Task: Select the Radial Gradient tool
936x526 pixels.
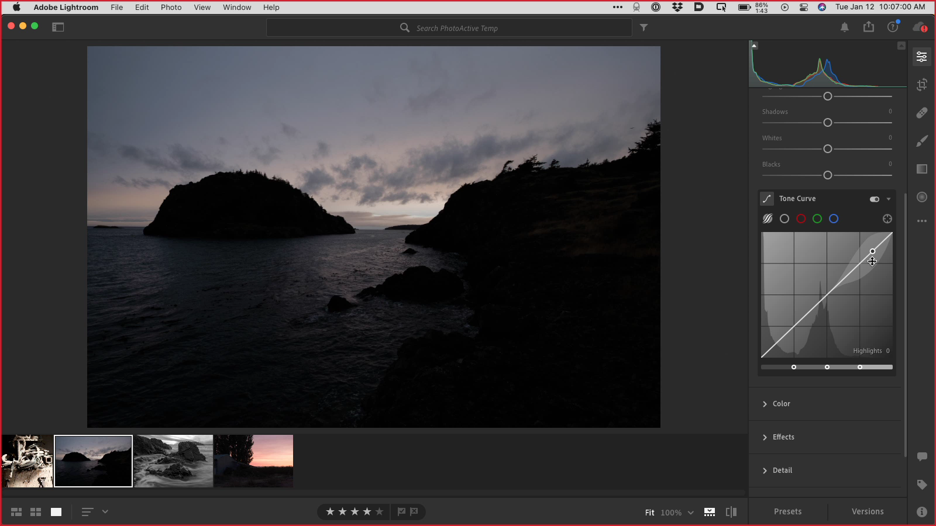Action: (921, 197)
